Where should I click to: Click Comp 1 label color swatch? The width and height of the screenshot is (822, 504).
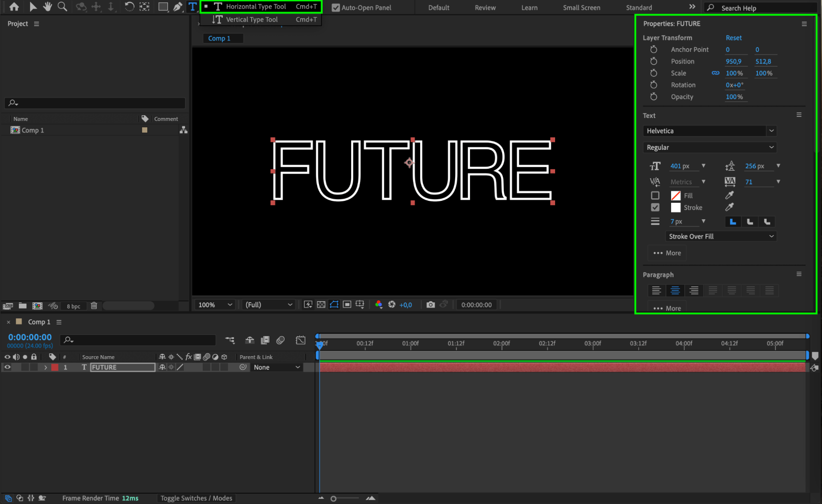145,130
